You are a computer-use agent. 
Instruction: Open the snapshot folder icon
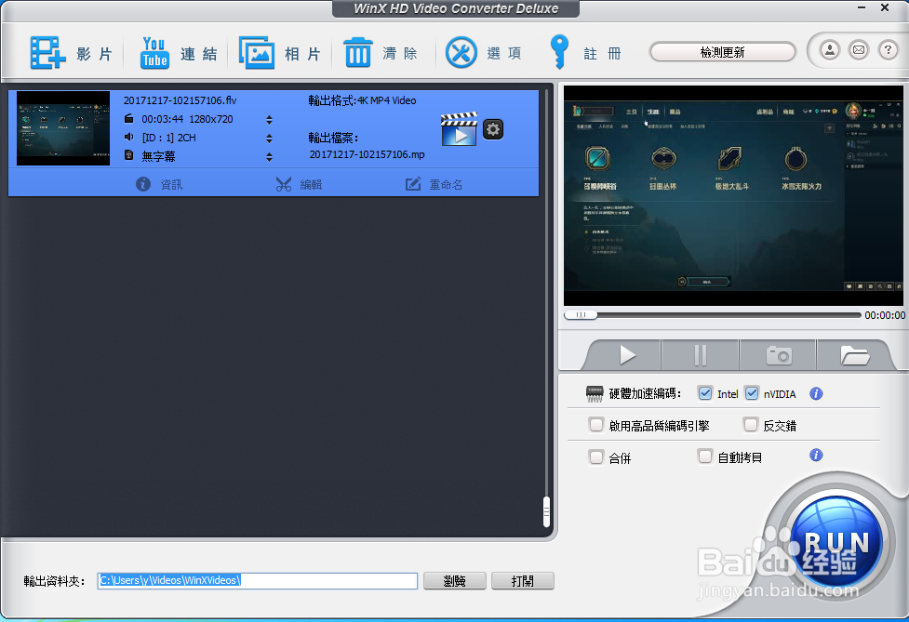854,355
